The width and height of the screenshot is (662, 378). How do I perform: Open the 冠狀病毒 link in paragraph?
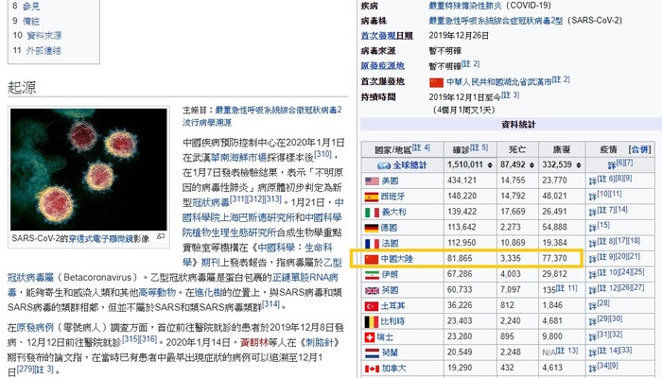coord(211,203)
